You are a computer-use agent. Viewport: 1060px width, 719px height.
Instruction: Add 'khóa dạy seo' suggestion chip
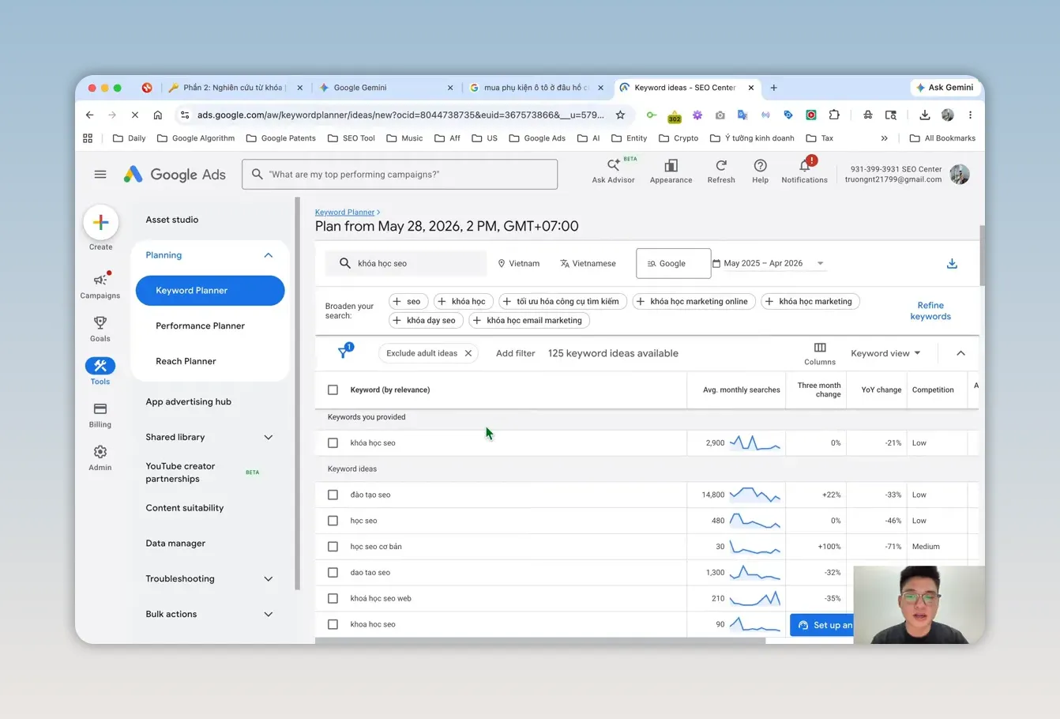(426, 320)
